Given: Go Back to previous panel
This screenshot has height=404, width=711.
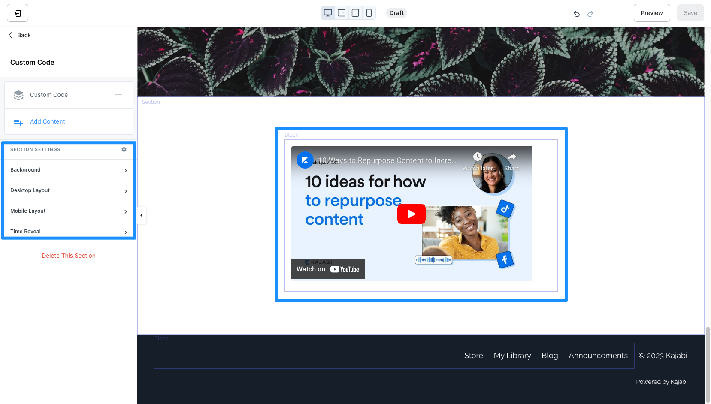Looking at the screenshot, I should coord(20,35).
